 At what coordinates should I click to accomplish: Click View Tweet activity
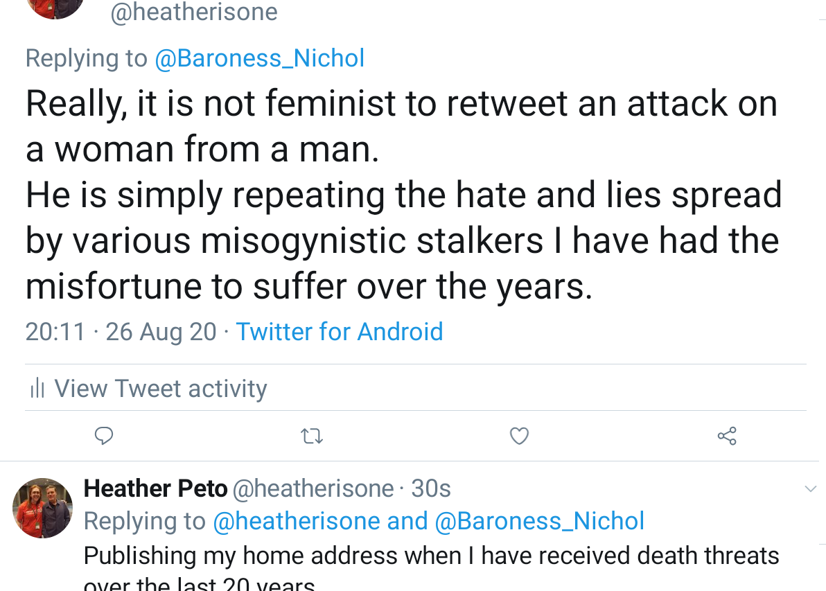point(160,388)
